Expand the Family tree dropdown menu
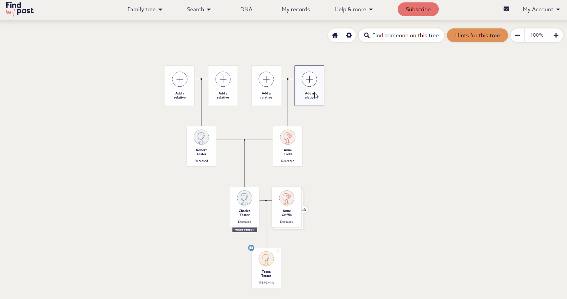Image resolution: width=567 pixels, height=299 pixels. click(145, 10)
